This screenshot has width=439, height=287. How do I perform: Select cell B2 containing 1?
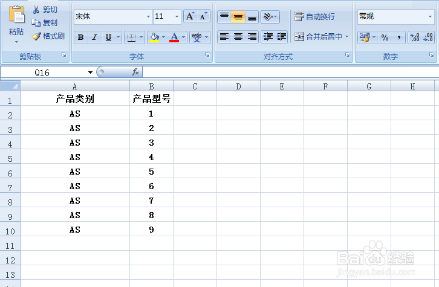151,114
